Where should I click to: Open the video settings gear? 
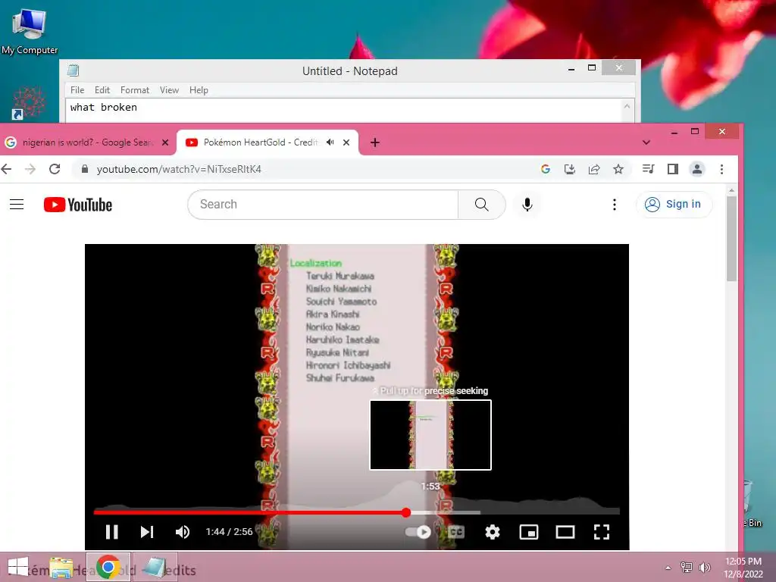pos(493,532)
